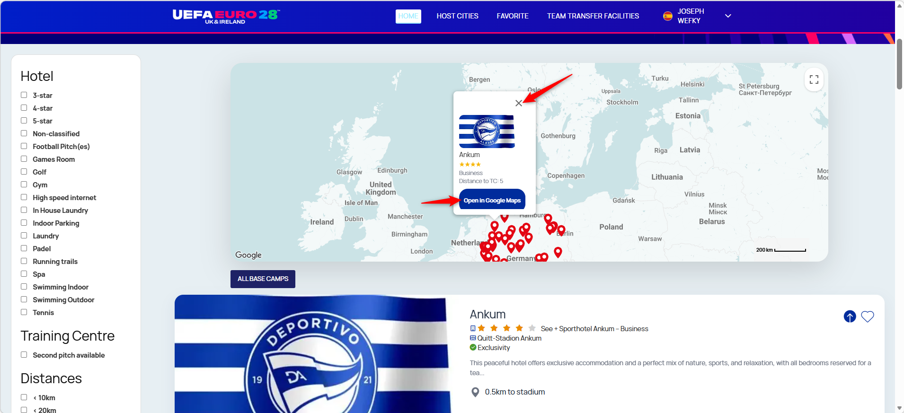
Task: Enable Second pitch available filter
Action: [x=24, y=355]
